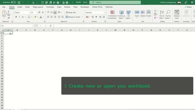Select row 10 header
This screenshot has height=110, width=195.
tap(2, 57)
